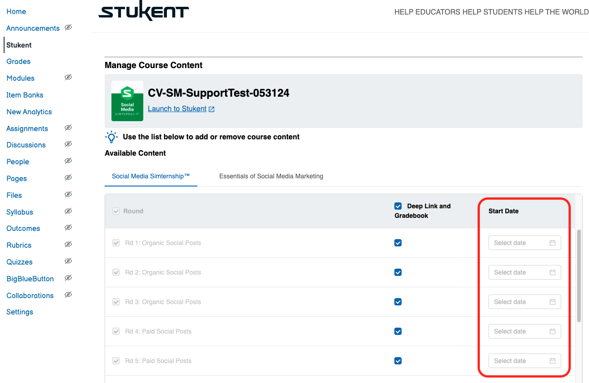Click hidden-eye icon beside Assignments

click(68, 128)
